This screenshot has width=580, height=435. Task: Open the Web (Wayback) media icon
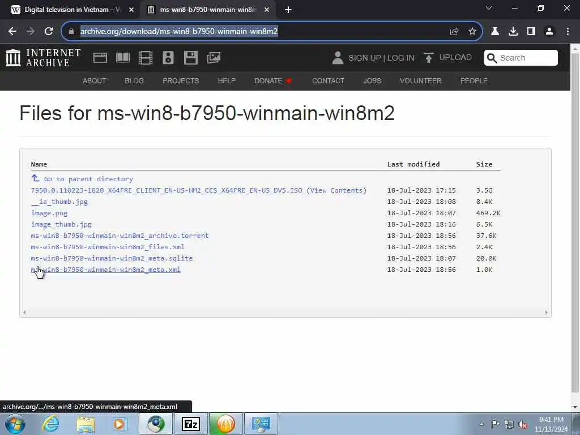point(100,58)
